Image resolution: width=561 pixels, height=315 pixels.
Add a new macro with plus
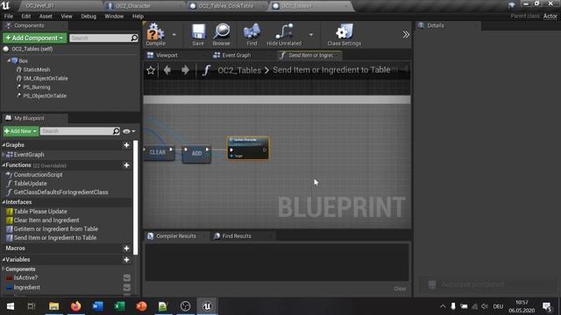(126, 248)
